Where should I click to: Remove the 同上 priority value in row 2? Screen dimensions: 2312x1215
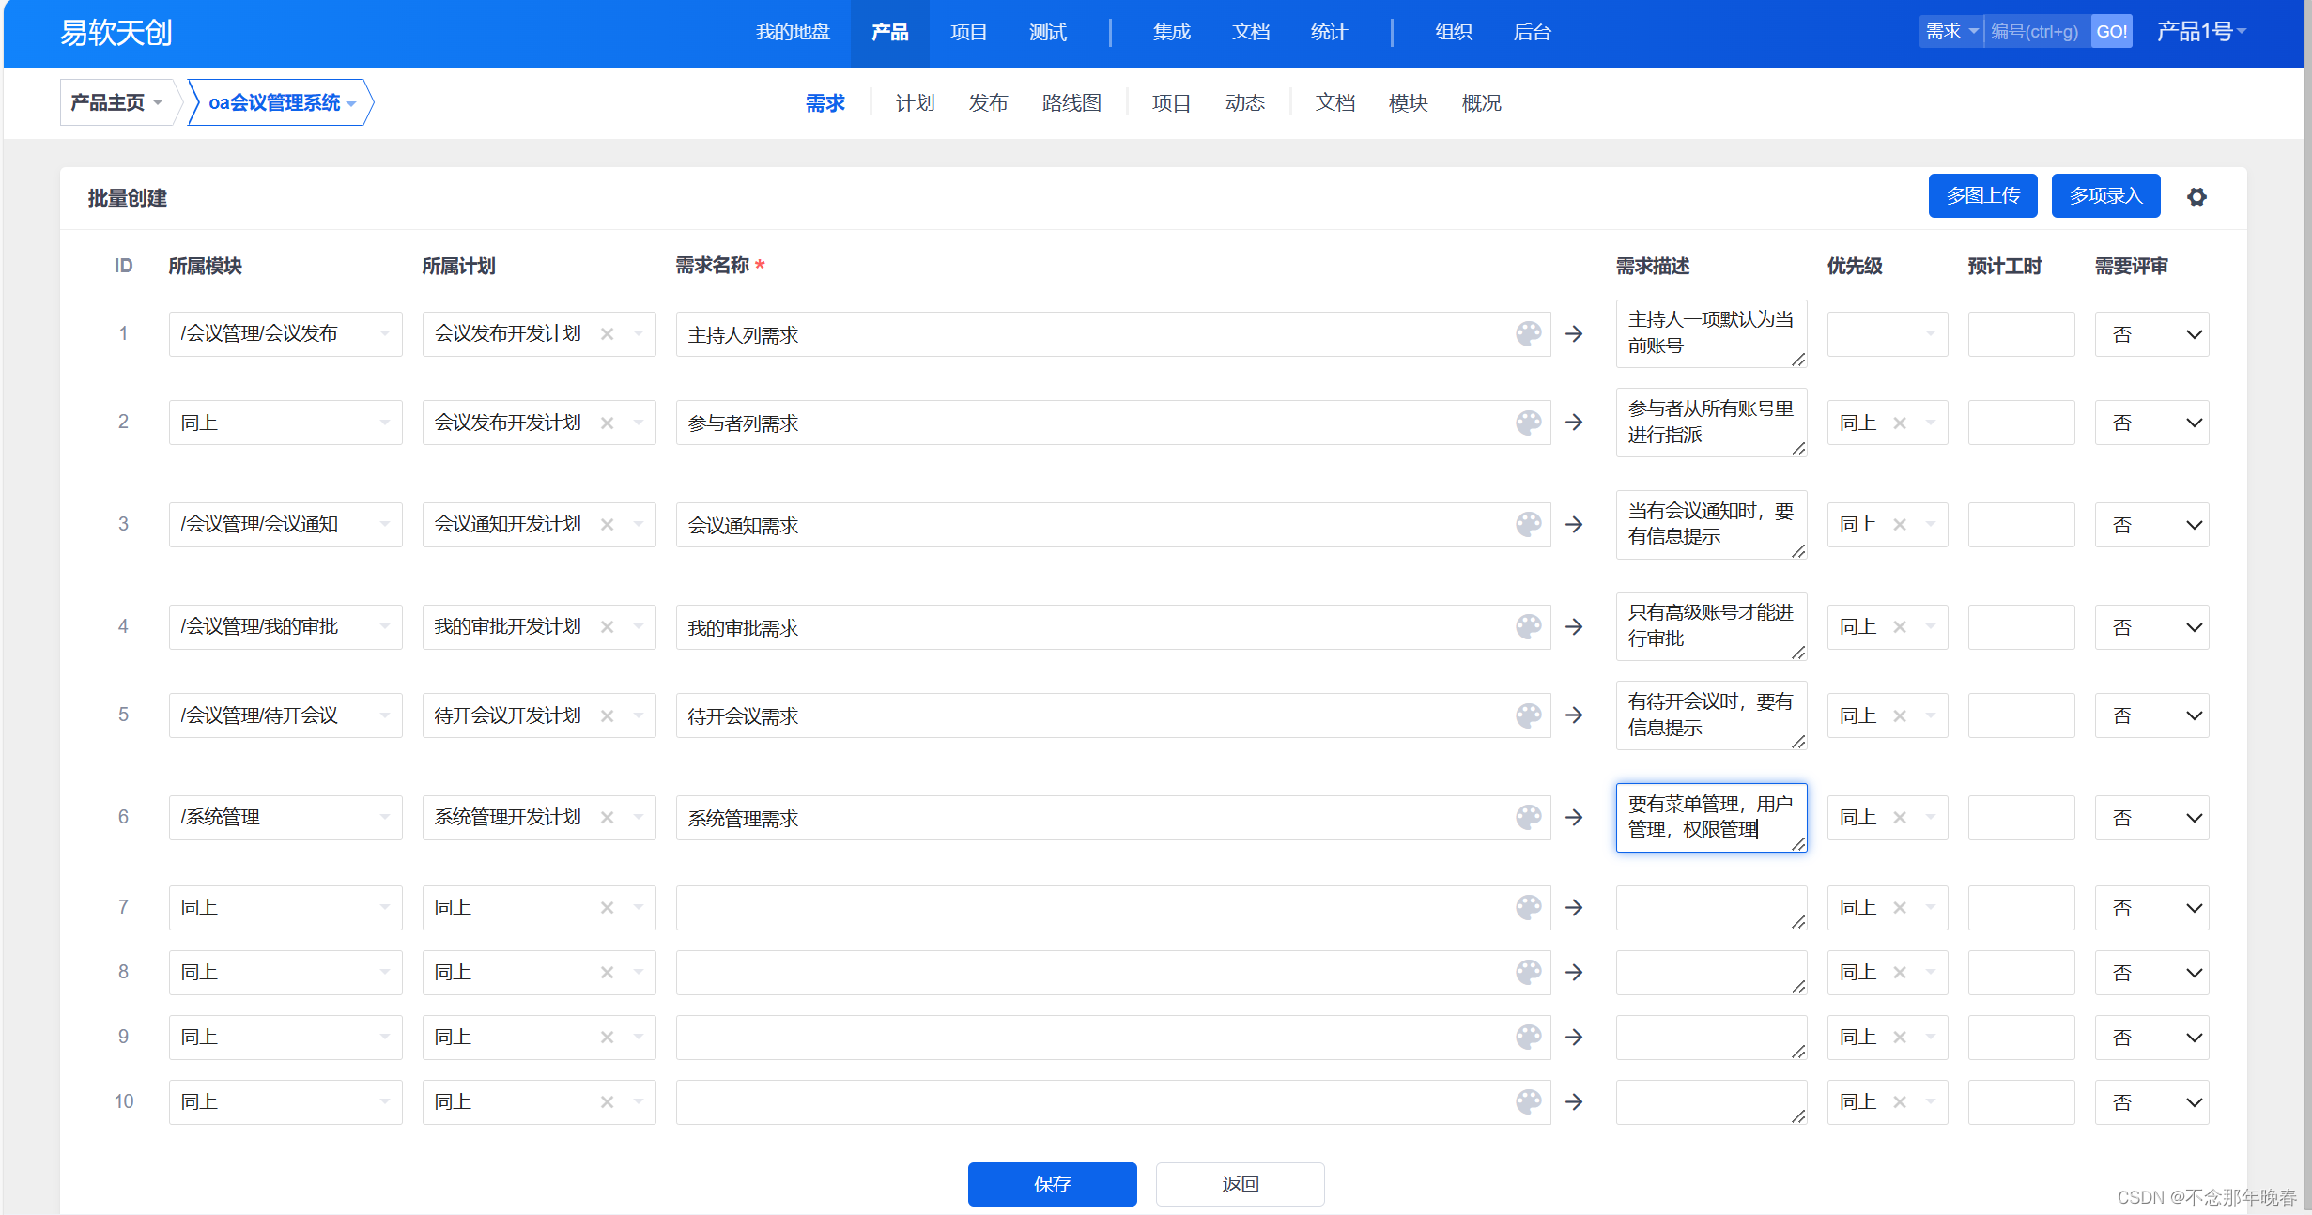click(x=1900, y=423)
